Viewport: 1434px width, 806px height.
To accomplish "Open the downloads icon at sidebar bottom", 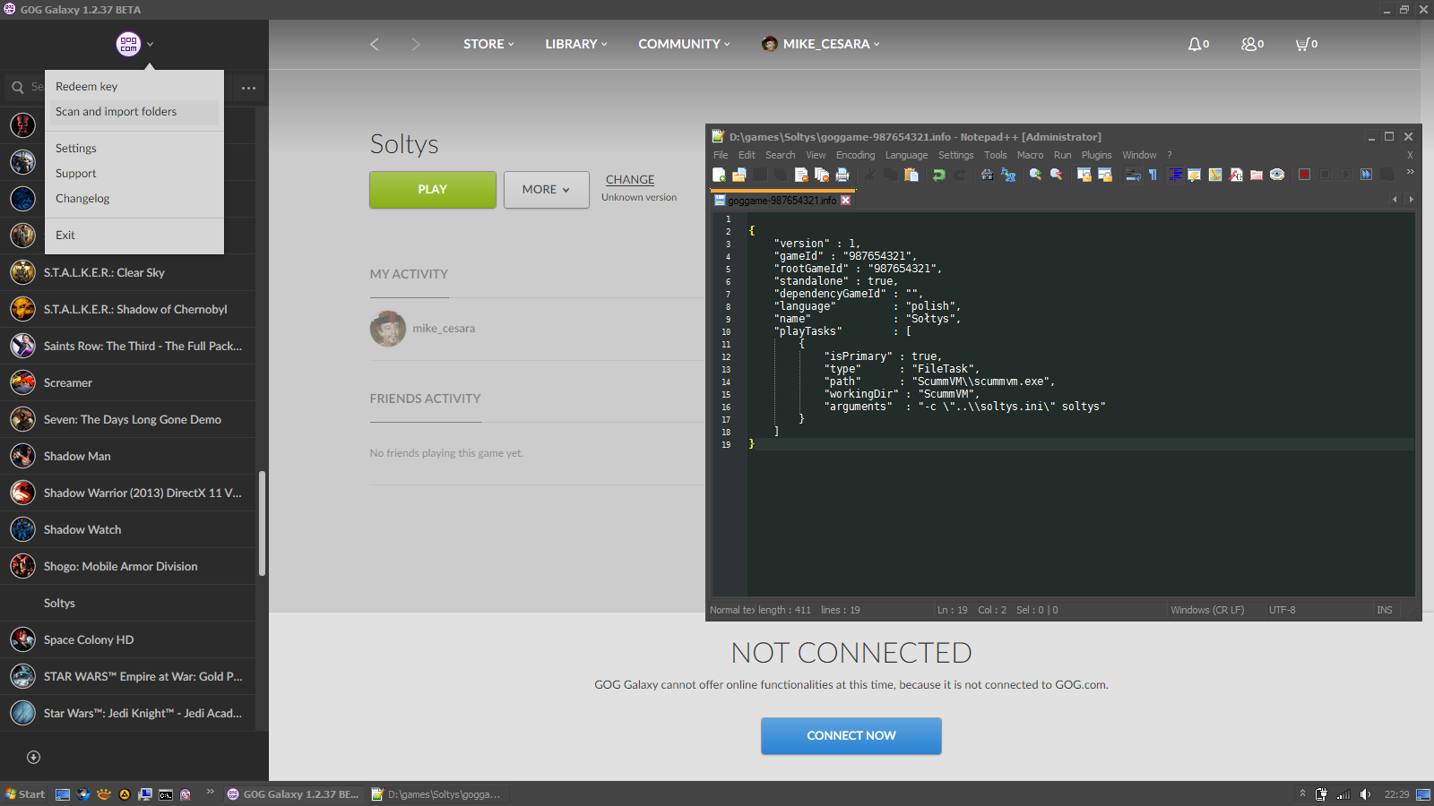I will [x=33, y=758].
